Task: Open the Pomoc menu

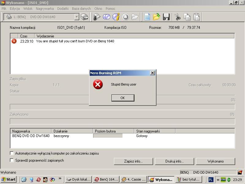Action: (110, 9)
